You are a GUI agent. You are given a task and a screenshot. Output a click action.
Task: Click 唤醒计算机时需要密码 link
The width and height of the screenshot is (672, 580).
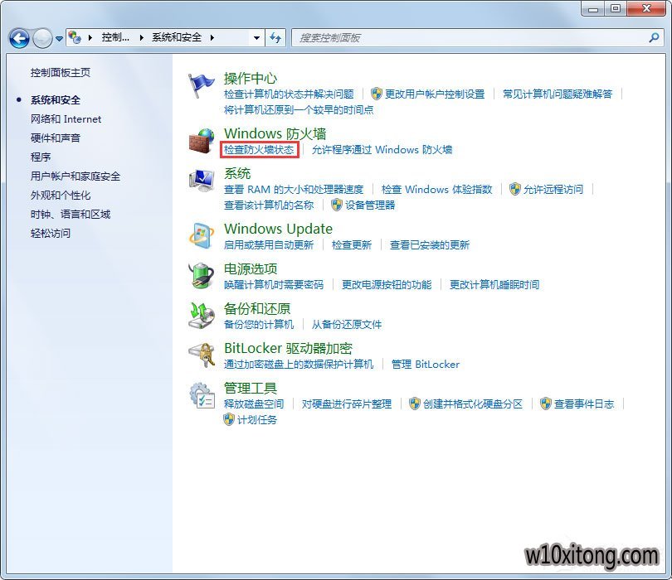(x=274, y=285)
